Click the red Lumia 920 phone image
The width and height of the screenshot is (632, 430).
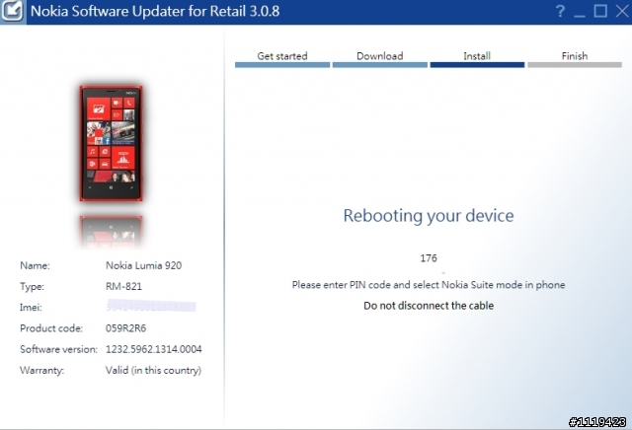tap(111, 143)
